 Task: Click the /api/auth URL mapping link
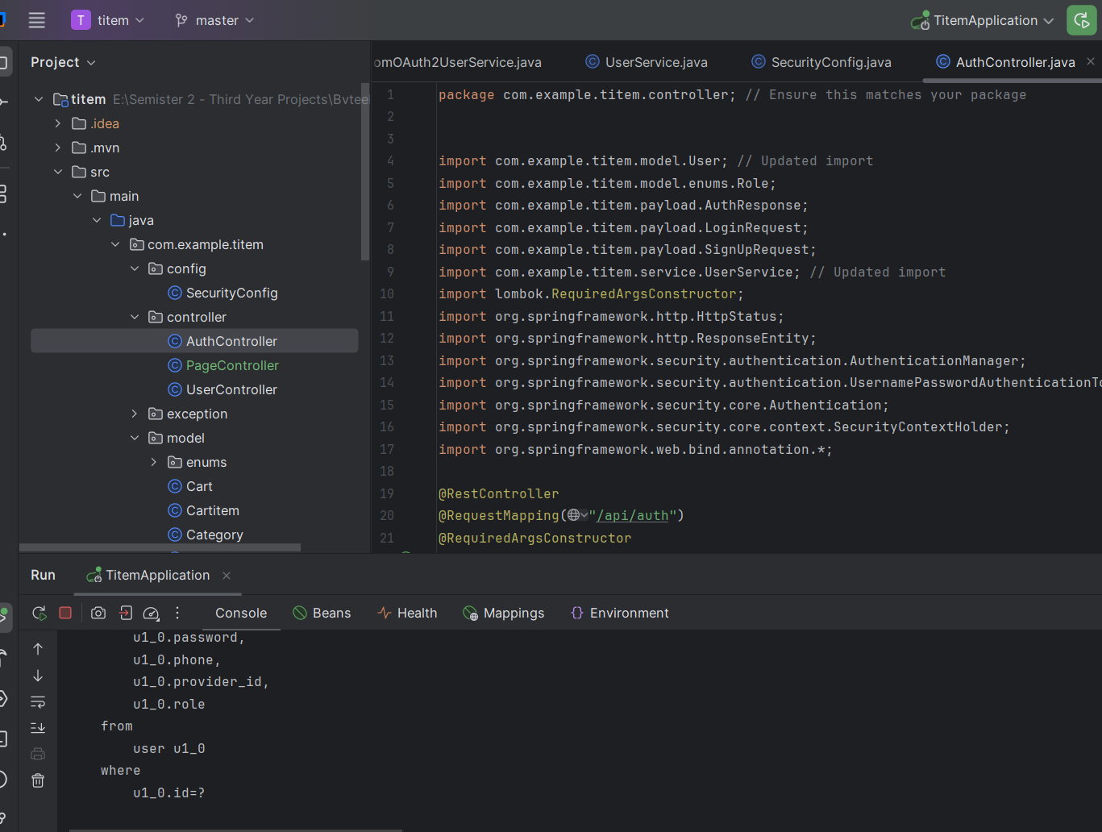pos(632,516)
